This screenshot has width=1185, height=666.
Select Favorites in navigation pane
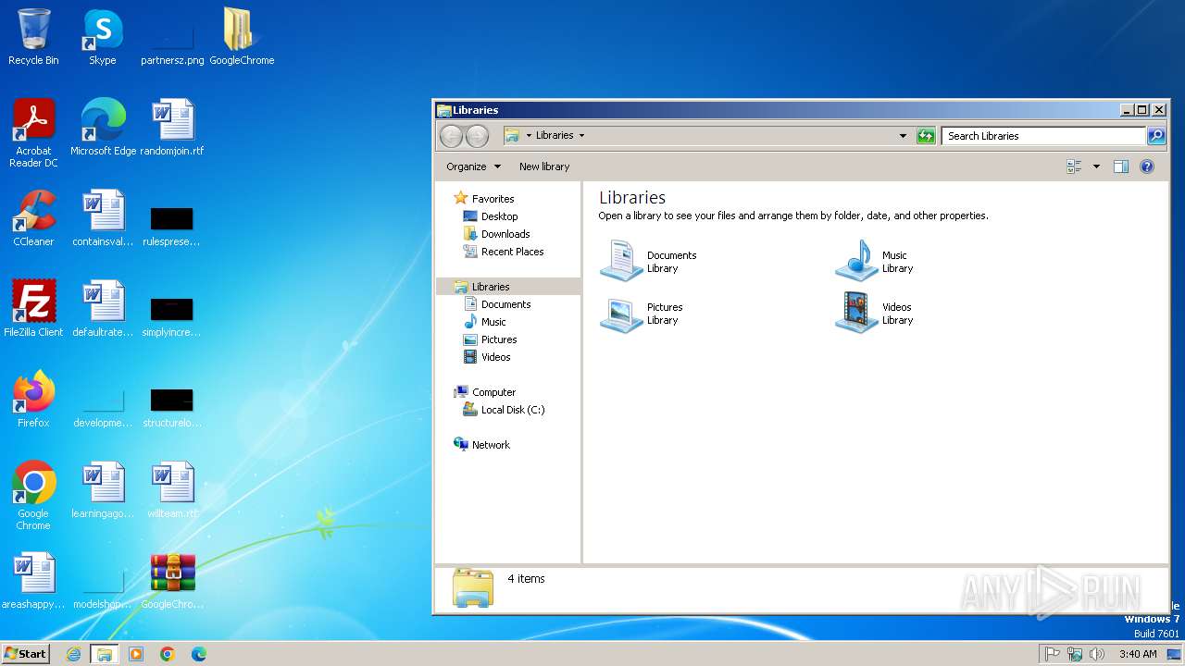[493, 199]
